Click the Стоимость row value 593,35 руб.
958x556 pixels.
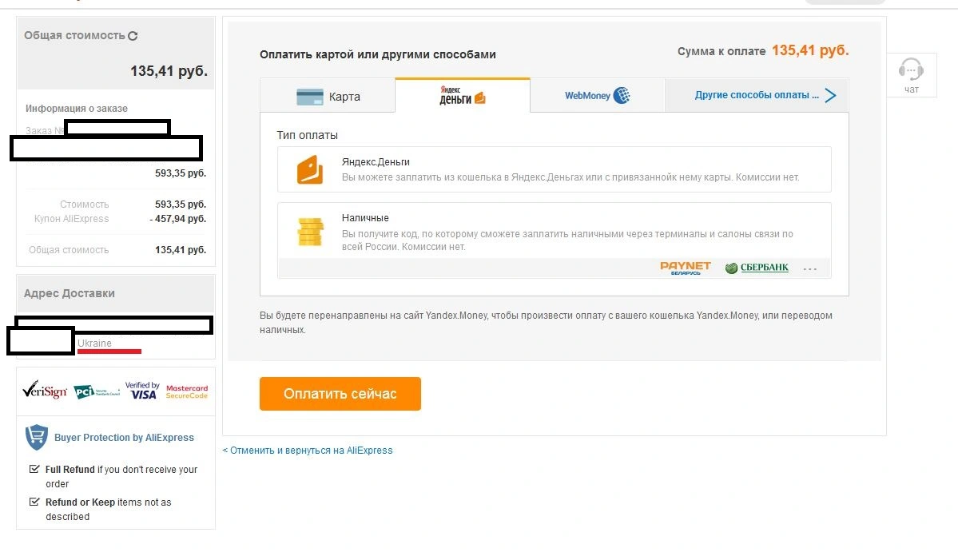[181, 204]
